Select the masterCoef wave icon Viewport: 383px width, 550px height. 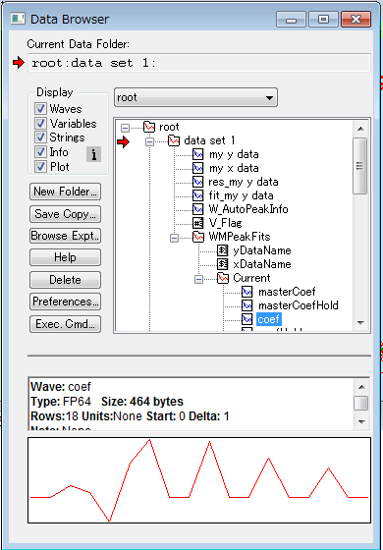click(x=247, y=292)
